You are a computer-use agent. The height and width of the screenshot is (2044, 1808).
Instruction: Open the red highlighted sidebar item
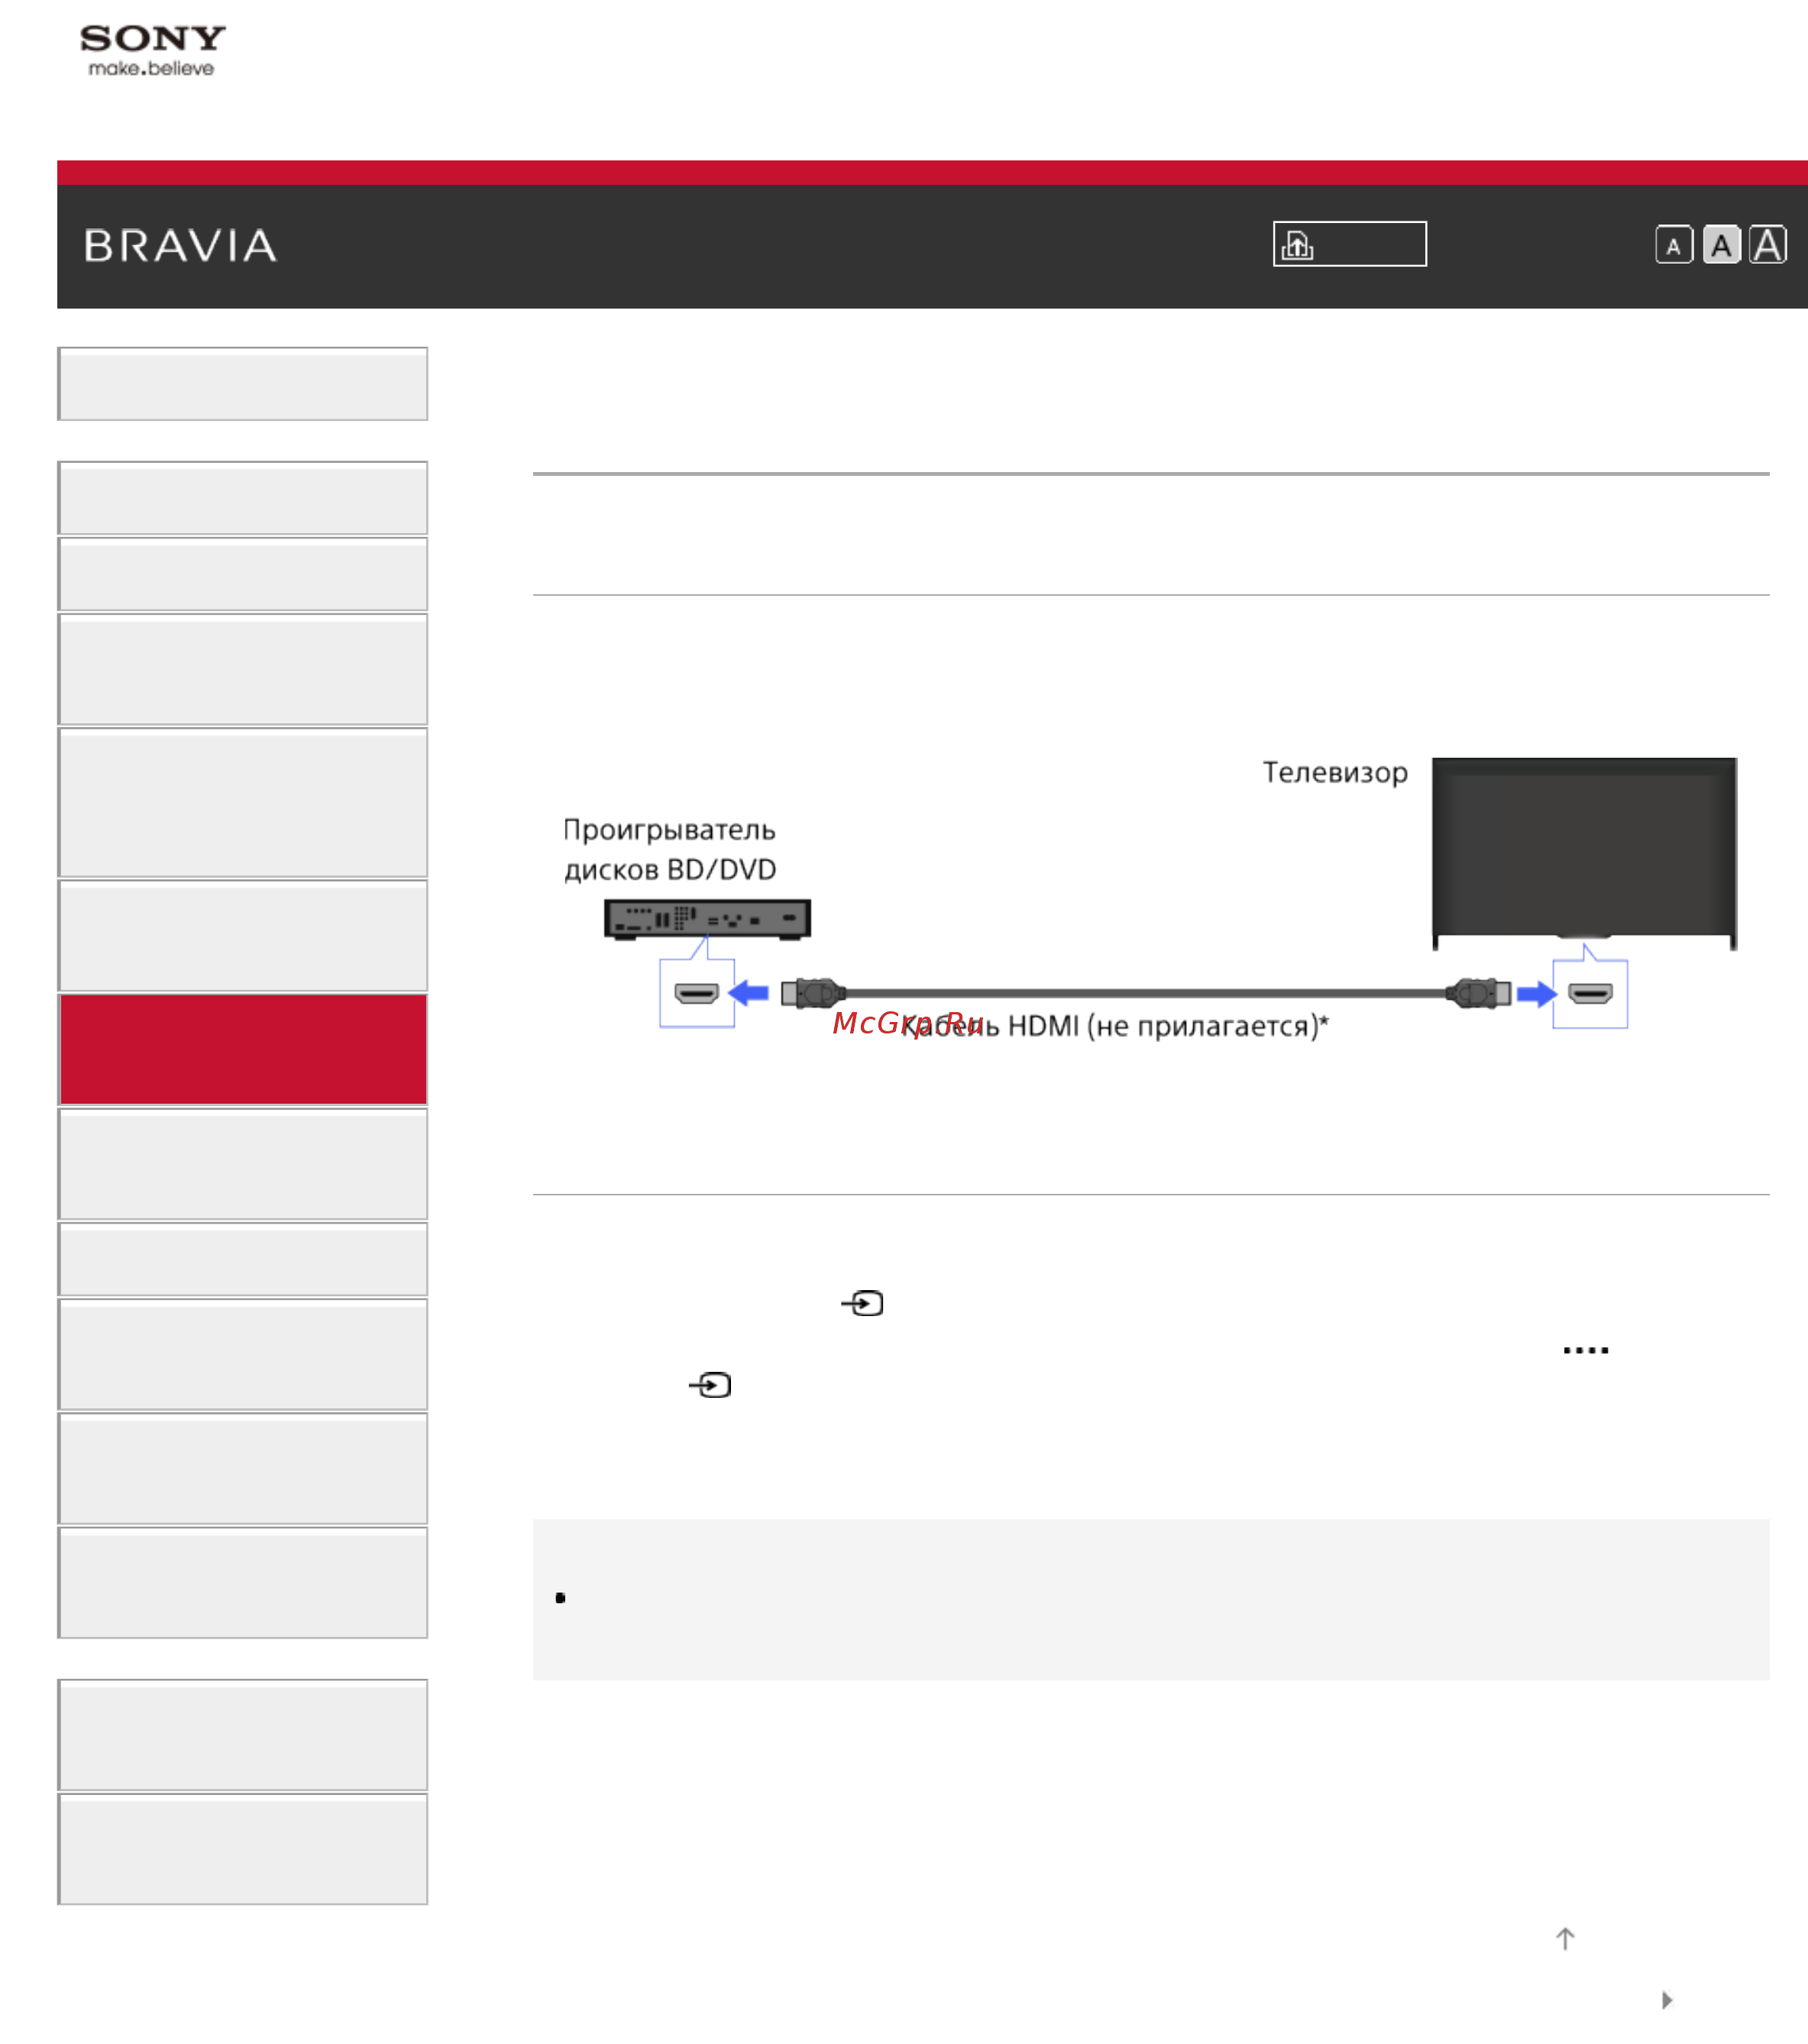point(243,1049)
